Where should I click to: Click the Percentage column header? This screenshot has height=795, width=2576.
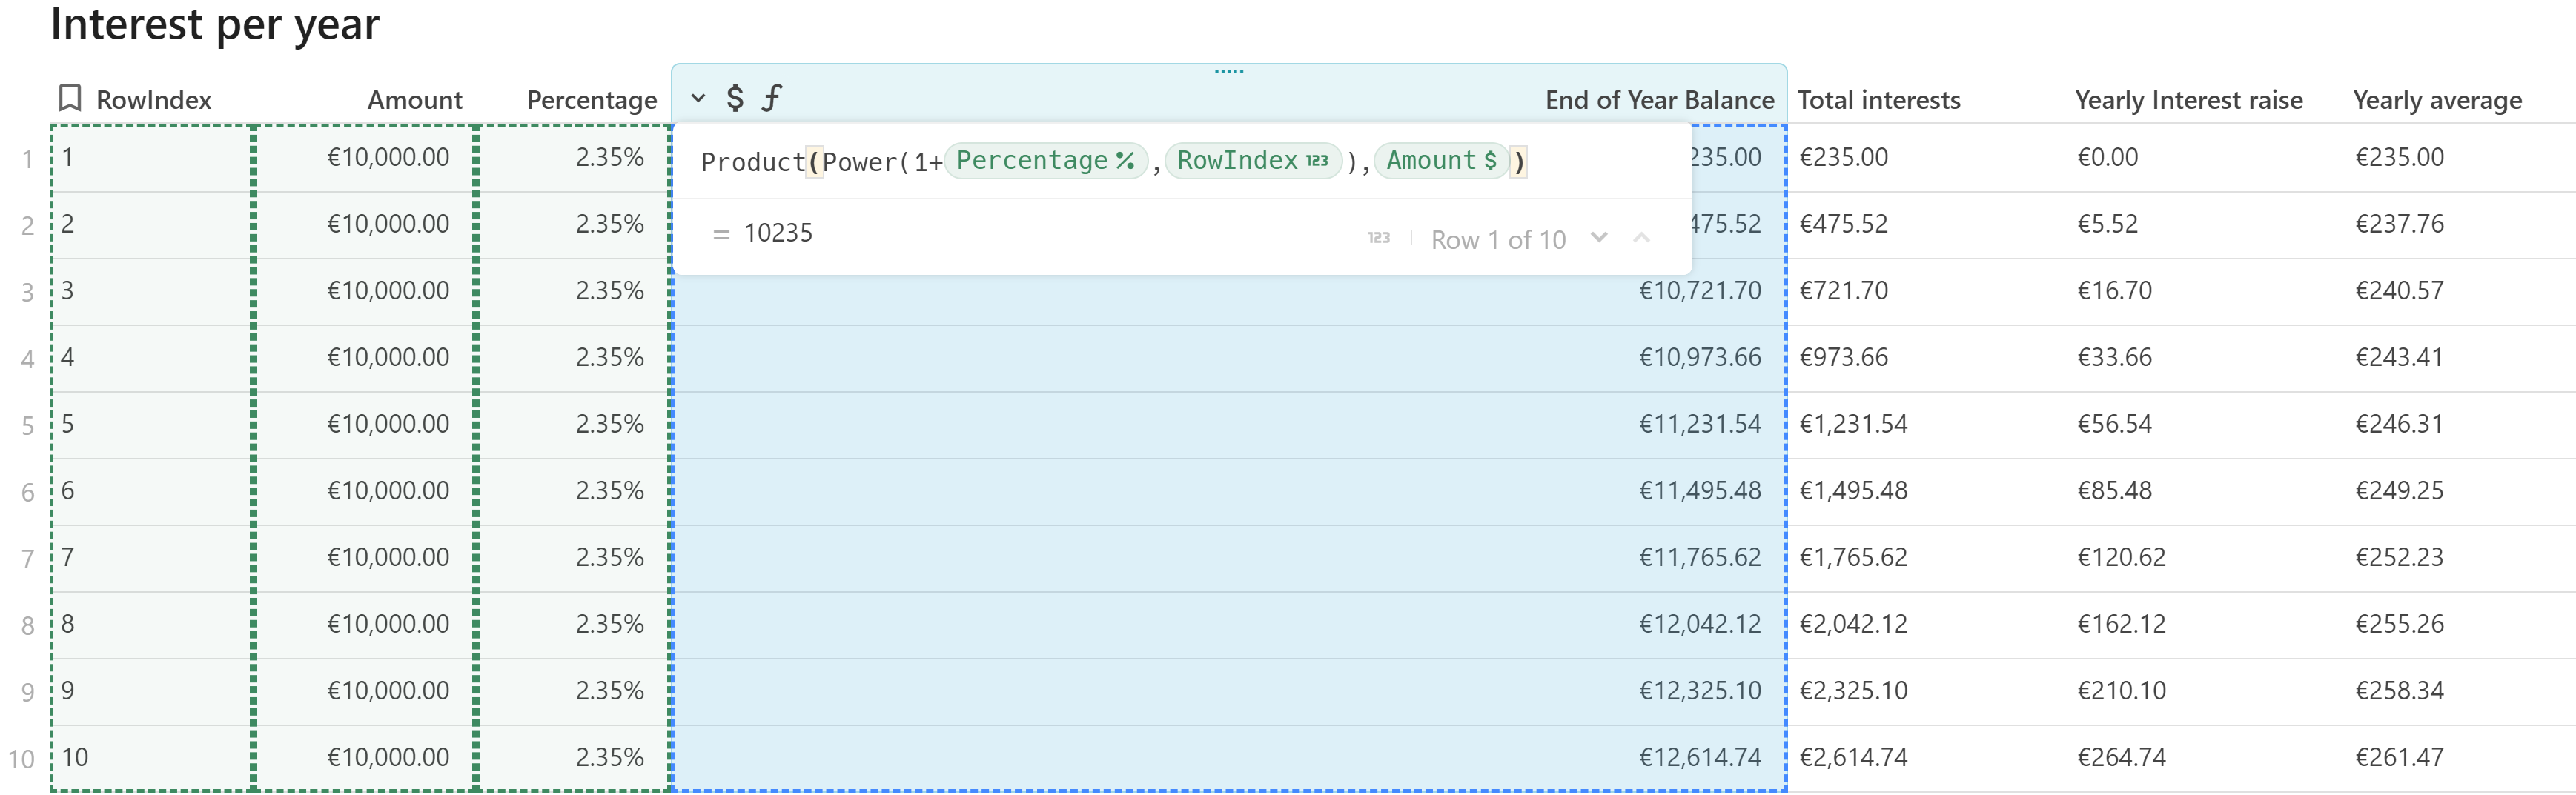coord(591,100)
